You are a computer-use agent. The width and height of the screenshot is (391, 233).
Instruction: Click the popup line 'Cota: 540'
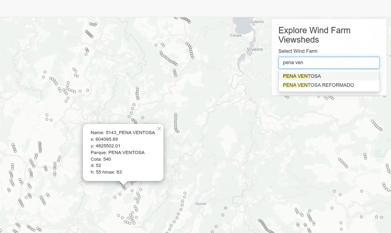coord(101,159)
